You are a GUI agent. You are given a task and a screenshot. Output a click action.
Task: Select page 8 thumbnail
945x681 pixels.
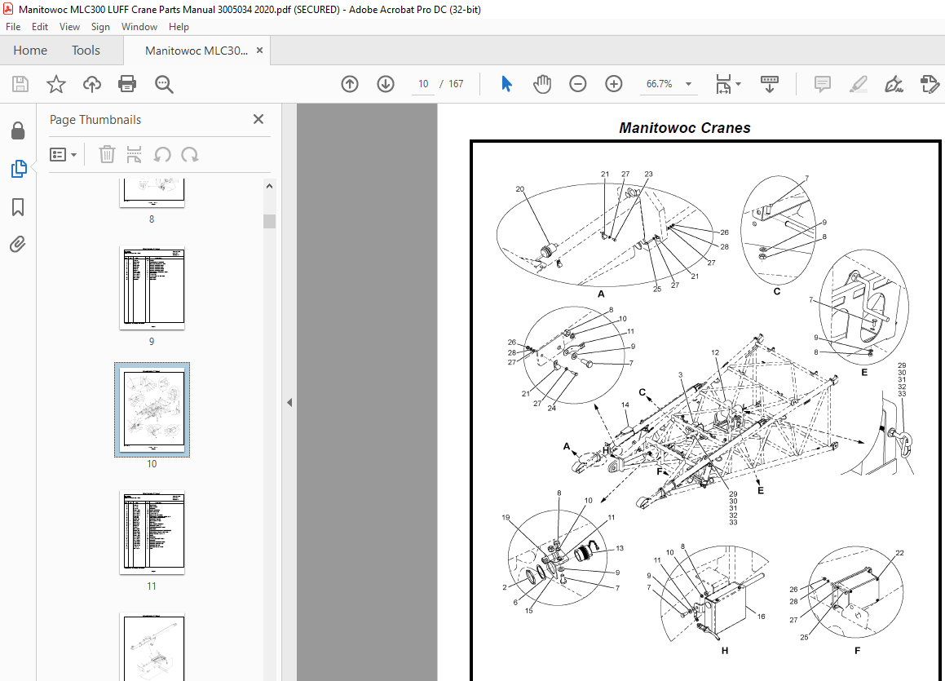(x=152, y=192)
